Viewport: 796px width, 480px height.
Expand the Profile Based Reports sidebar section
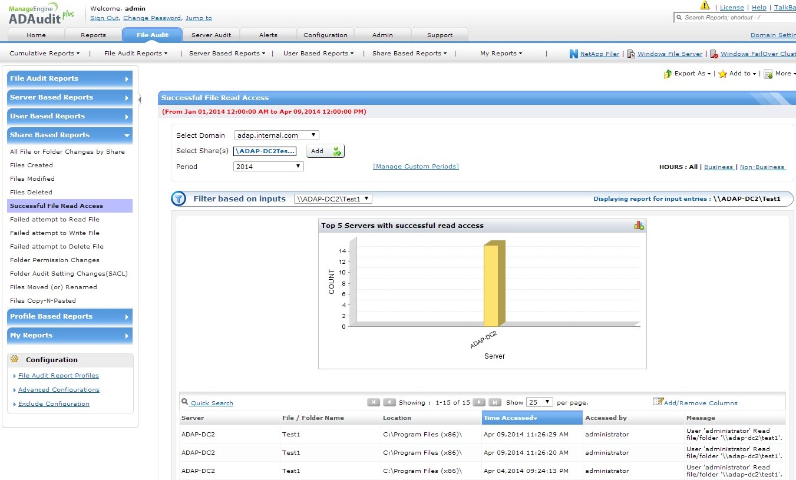tap(70, 317)
